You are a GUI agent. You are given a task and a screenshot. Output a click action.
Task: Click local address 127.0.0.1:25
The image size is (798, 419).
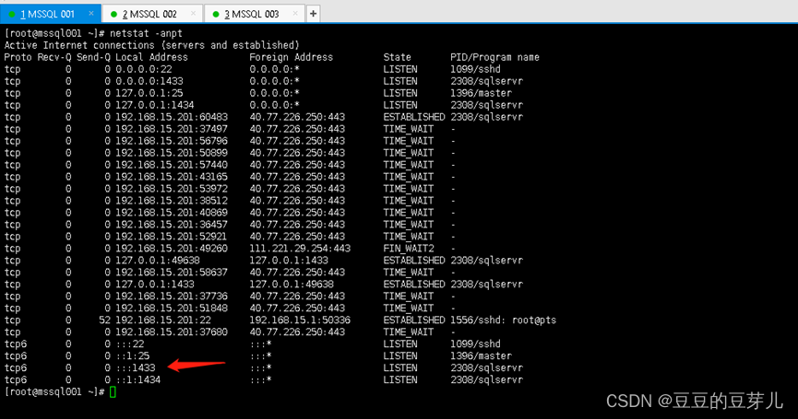[149, 93]
